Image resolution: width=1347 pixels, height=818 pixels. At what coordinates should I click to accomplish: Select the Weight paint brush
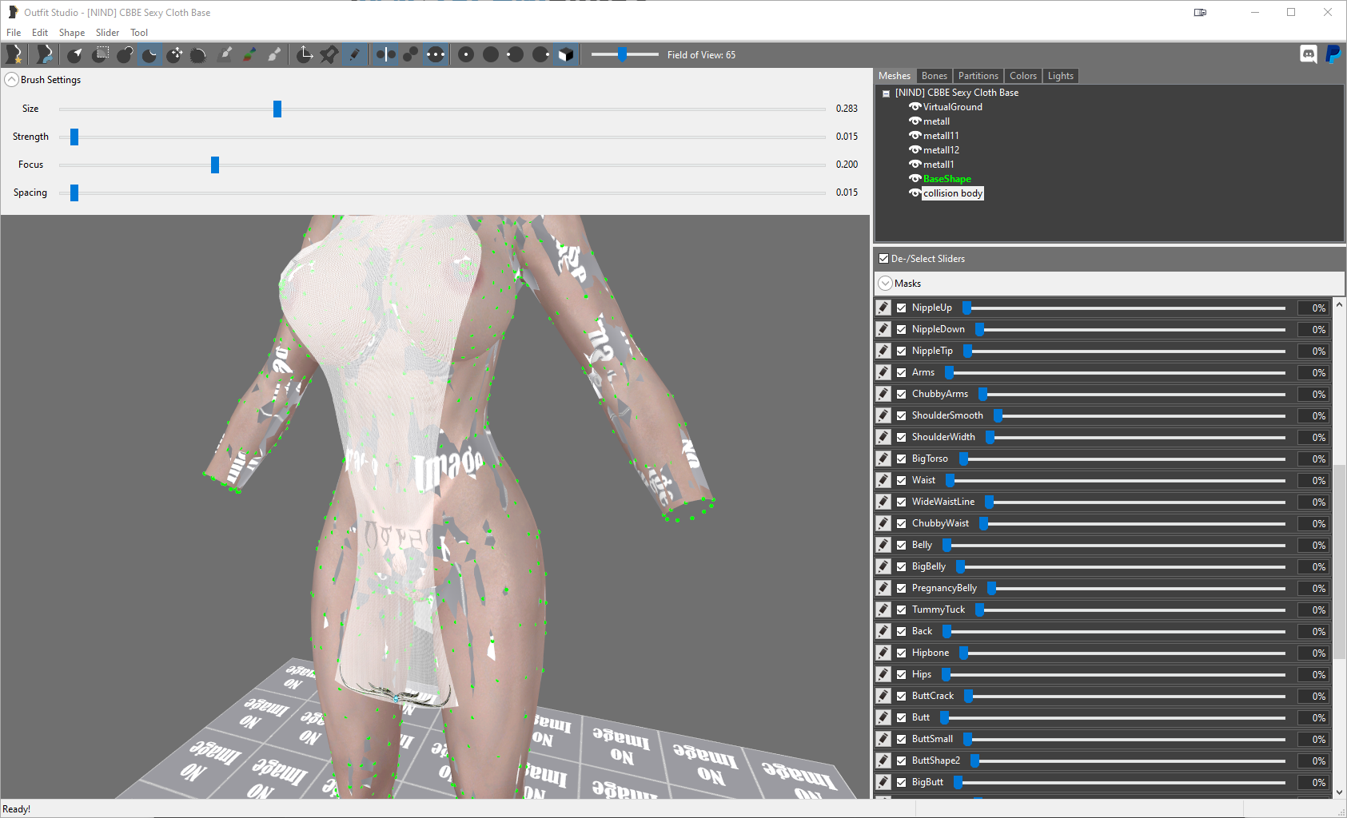pos(225,54)
